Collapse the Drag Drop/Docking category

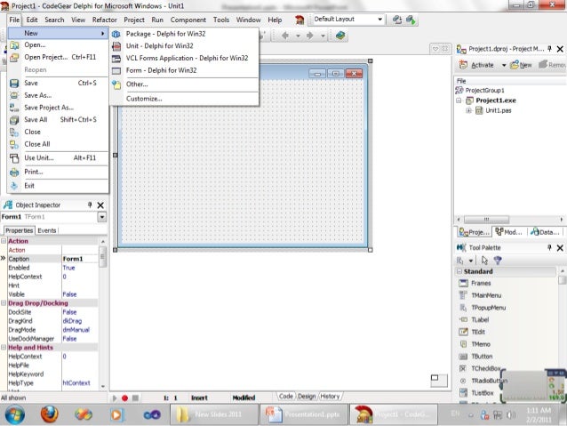coord(4,303)
